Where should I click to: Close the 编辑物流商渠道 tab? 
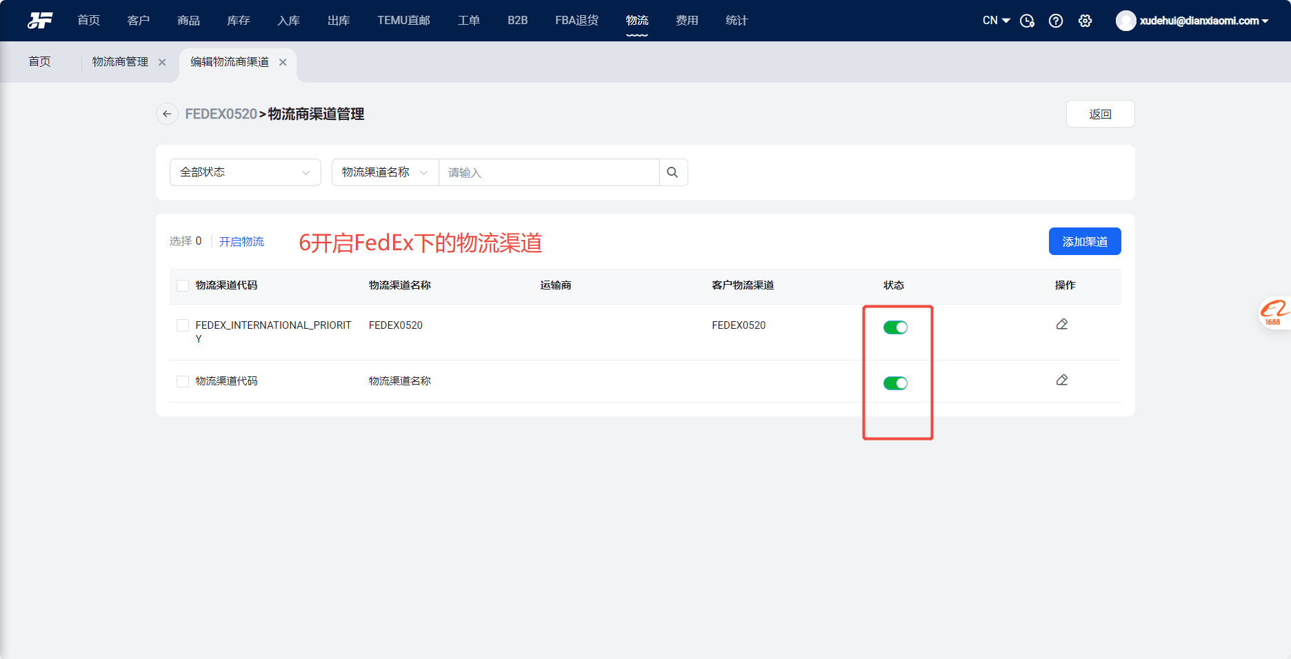(283, 62)
